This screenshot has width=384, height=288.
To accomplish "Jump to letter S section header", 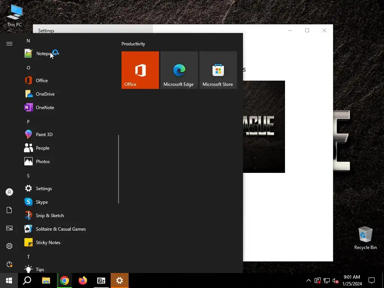I will [28, 175].
